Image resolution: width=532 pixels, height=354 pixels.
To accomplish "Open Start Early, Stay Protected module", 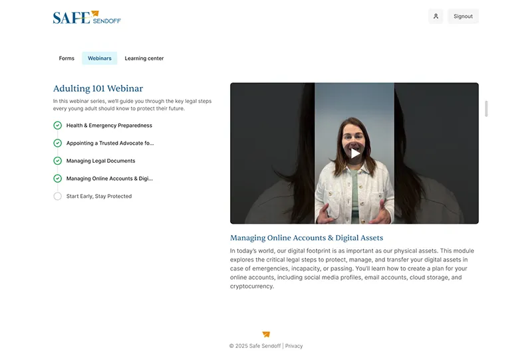I will [99, 196].
